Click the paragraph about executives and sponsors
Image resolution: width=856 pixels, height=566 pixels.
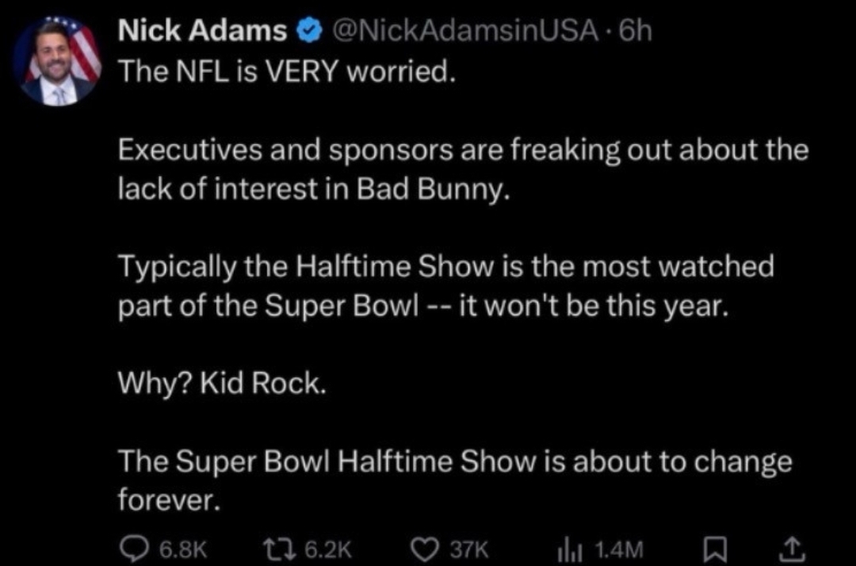(x=463, y=168)
